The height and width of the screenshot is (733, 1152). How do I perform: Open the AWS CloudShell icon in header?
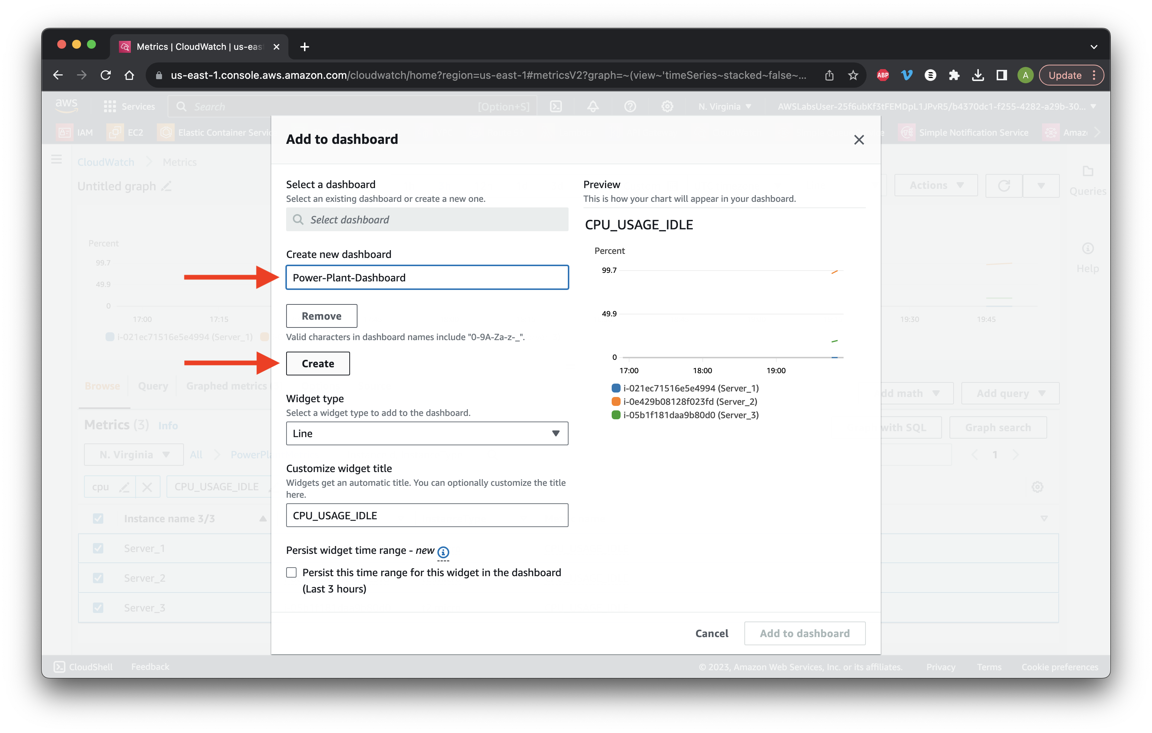click(x=556, y=106)
